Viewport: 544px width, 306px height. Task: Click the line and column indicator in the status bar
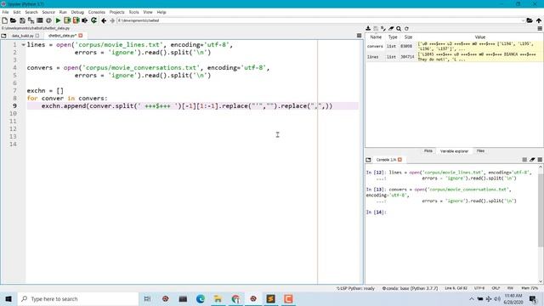[x=456, y=288]
